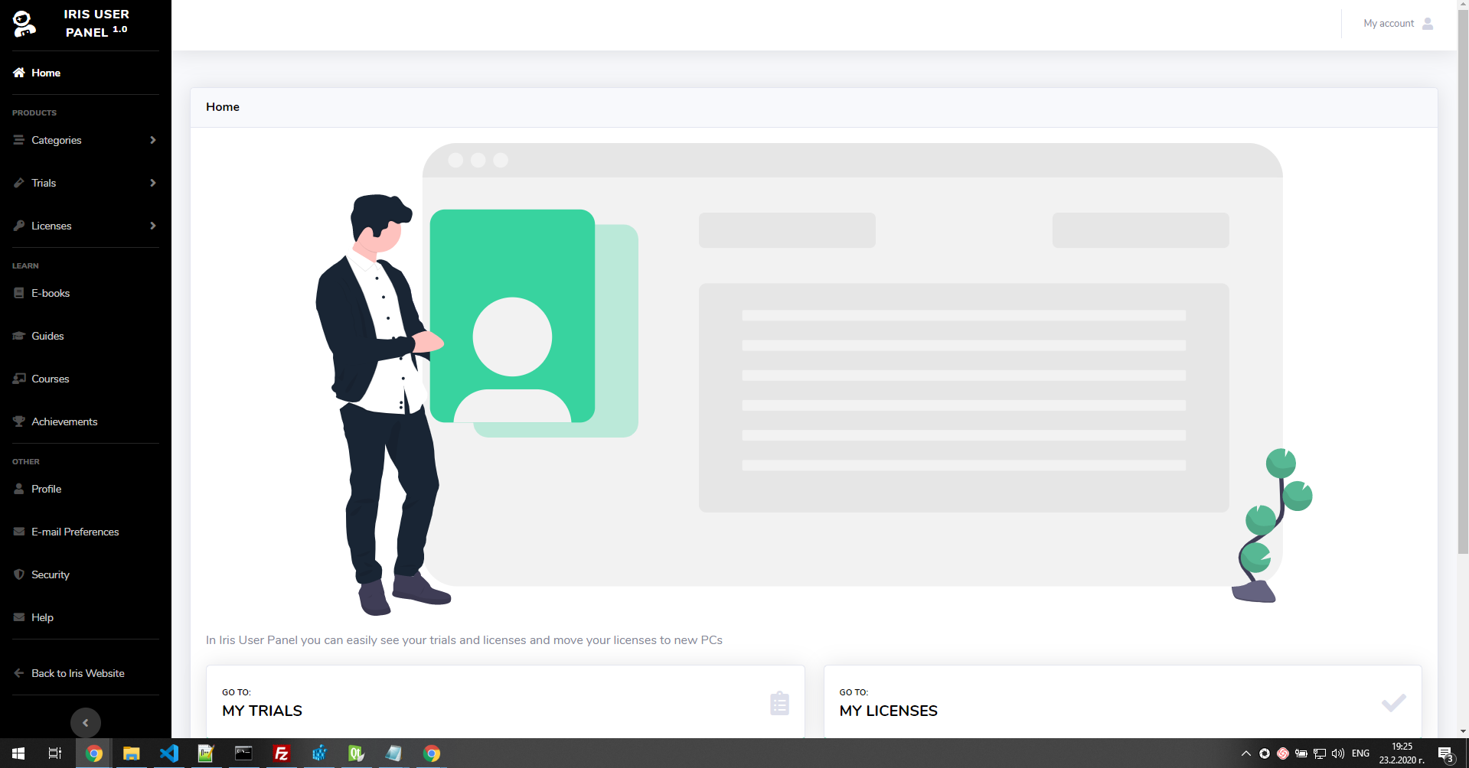Screen dimensions: 1469x768
Task: Click the volume speaker tray icon
Action: coord(1338,753)
